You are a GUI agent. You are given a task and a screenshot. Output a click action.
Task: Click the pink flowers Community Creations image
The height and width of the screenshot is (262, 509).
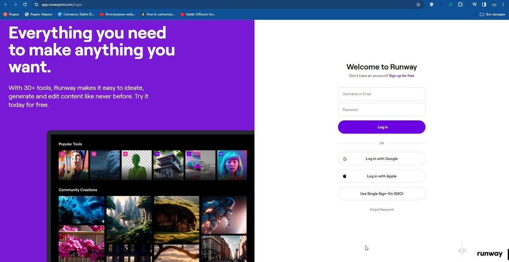pos(81,244)
